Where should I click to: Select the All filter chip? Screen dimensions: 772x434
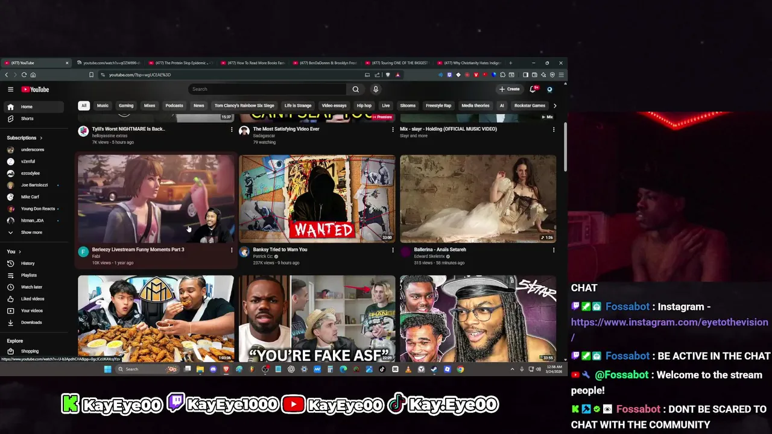coord(84,105)
